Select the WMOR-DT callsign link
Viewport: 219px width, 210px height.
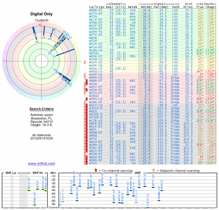96,10
